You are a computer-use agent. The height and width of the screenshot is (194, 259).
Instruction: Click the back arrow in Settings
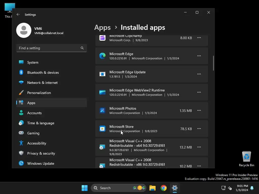(18, 14)
